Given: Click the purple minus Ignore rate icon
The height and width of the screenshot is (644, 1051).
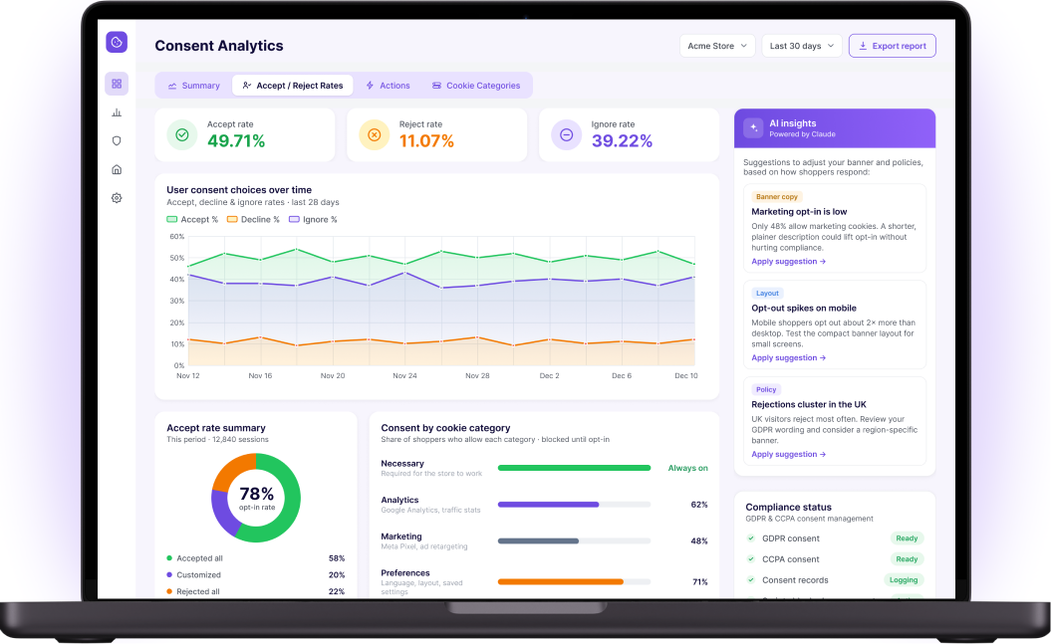Looking at the screenshot, I should (x=567, y=134).
